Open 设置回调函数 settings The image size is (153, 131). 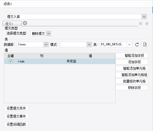(16, 124)
